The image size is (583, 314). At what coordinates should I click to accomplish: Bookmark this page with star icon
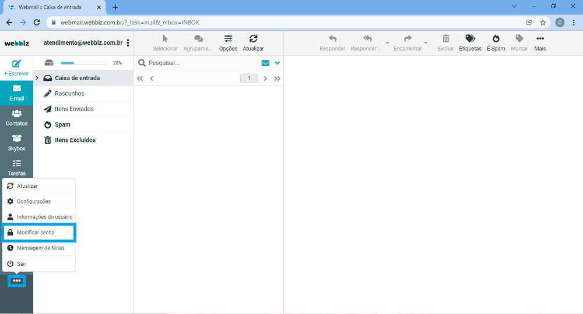[543, 23]
